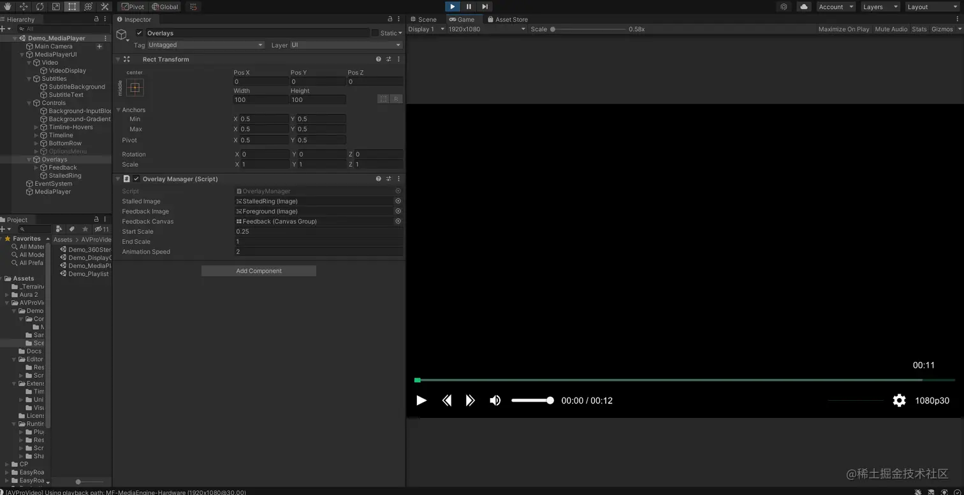The image size is (964, 495).
Task: Disable the Overlay Manager script checkbox
Action: [136, 179]
